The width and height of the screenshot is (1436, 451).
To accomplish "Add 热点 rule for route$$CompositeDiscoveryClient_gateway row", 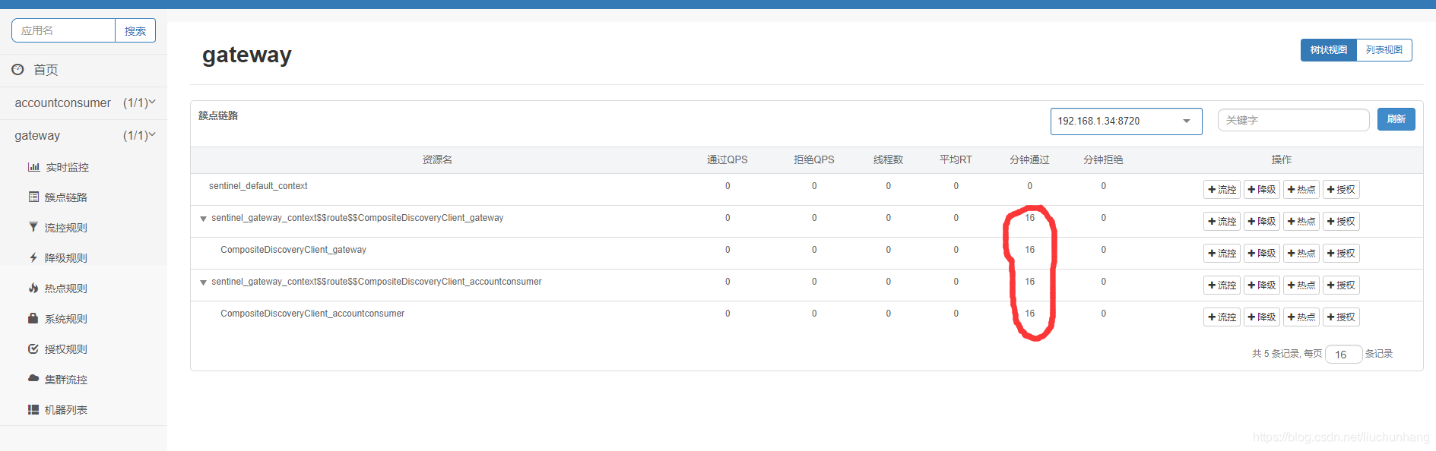I will point(1301,222).
